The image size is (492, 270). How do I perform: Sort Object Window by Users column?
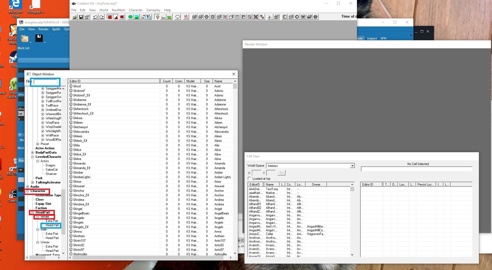179,81
